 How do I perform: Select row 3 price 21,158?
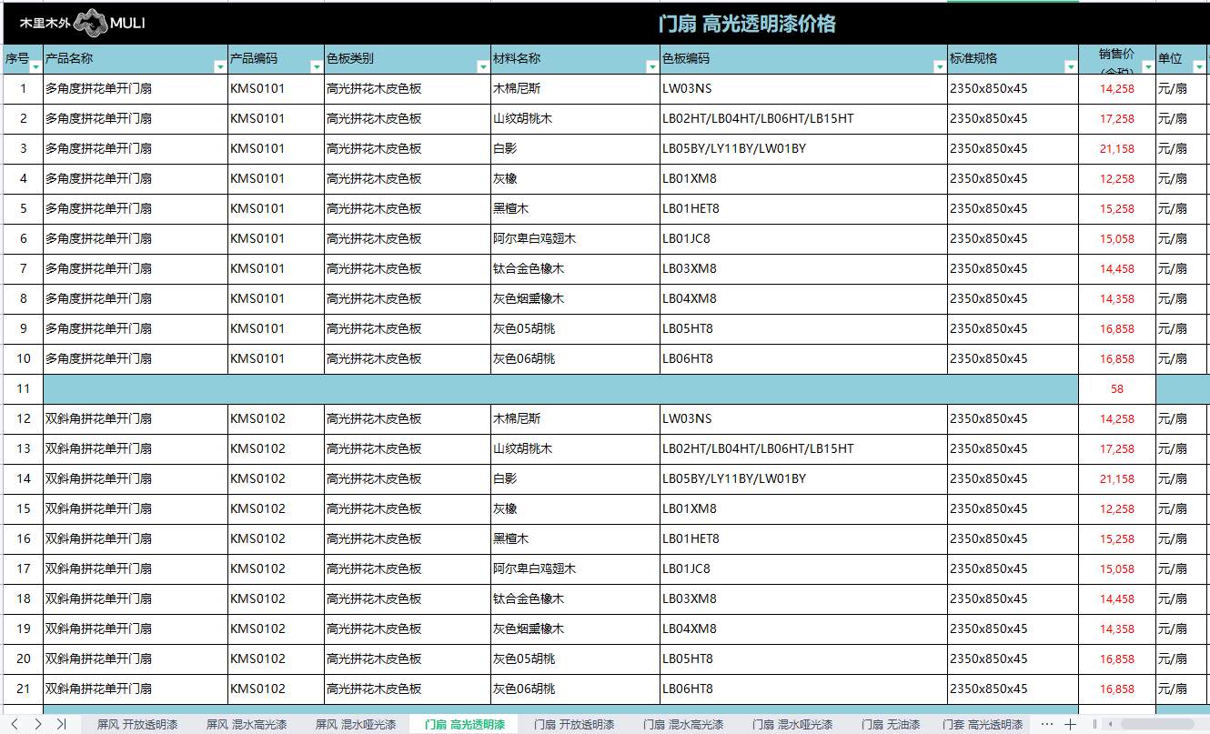[1117, 149]
